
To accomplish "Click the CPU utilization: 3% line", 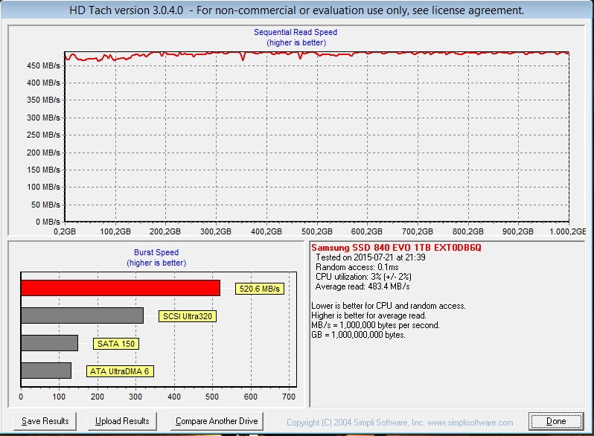I will click(x=363, y=277).
